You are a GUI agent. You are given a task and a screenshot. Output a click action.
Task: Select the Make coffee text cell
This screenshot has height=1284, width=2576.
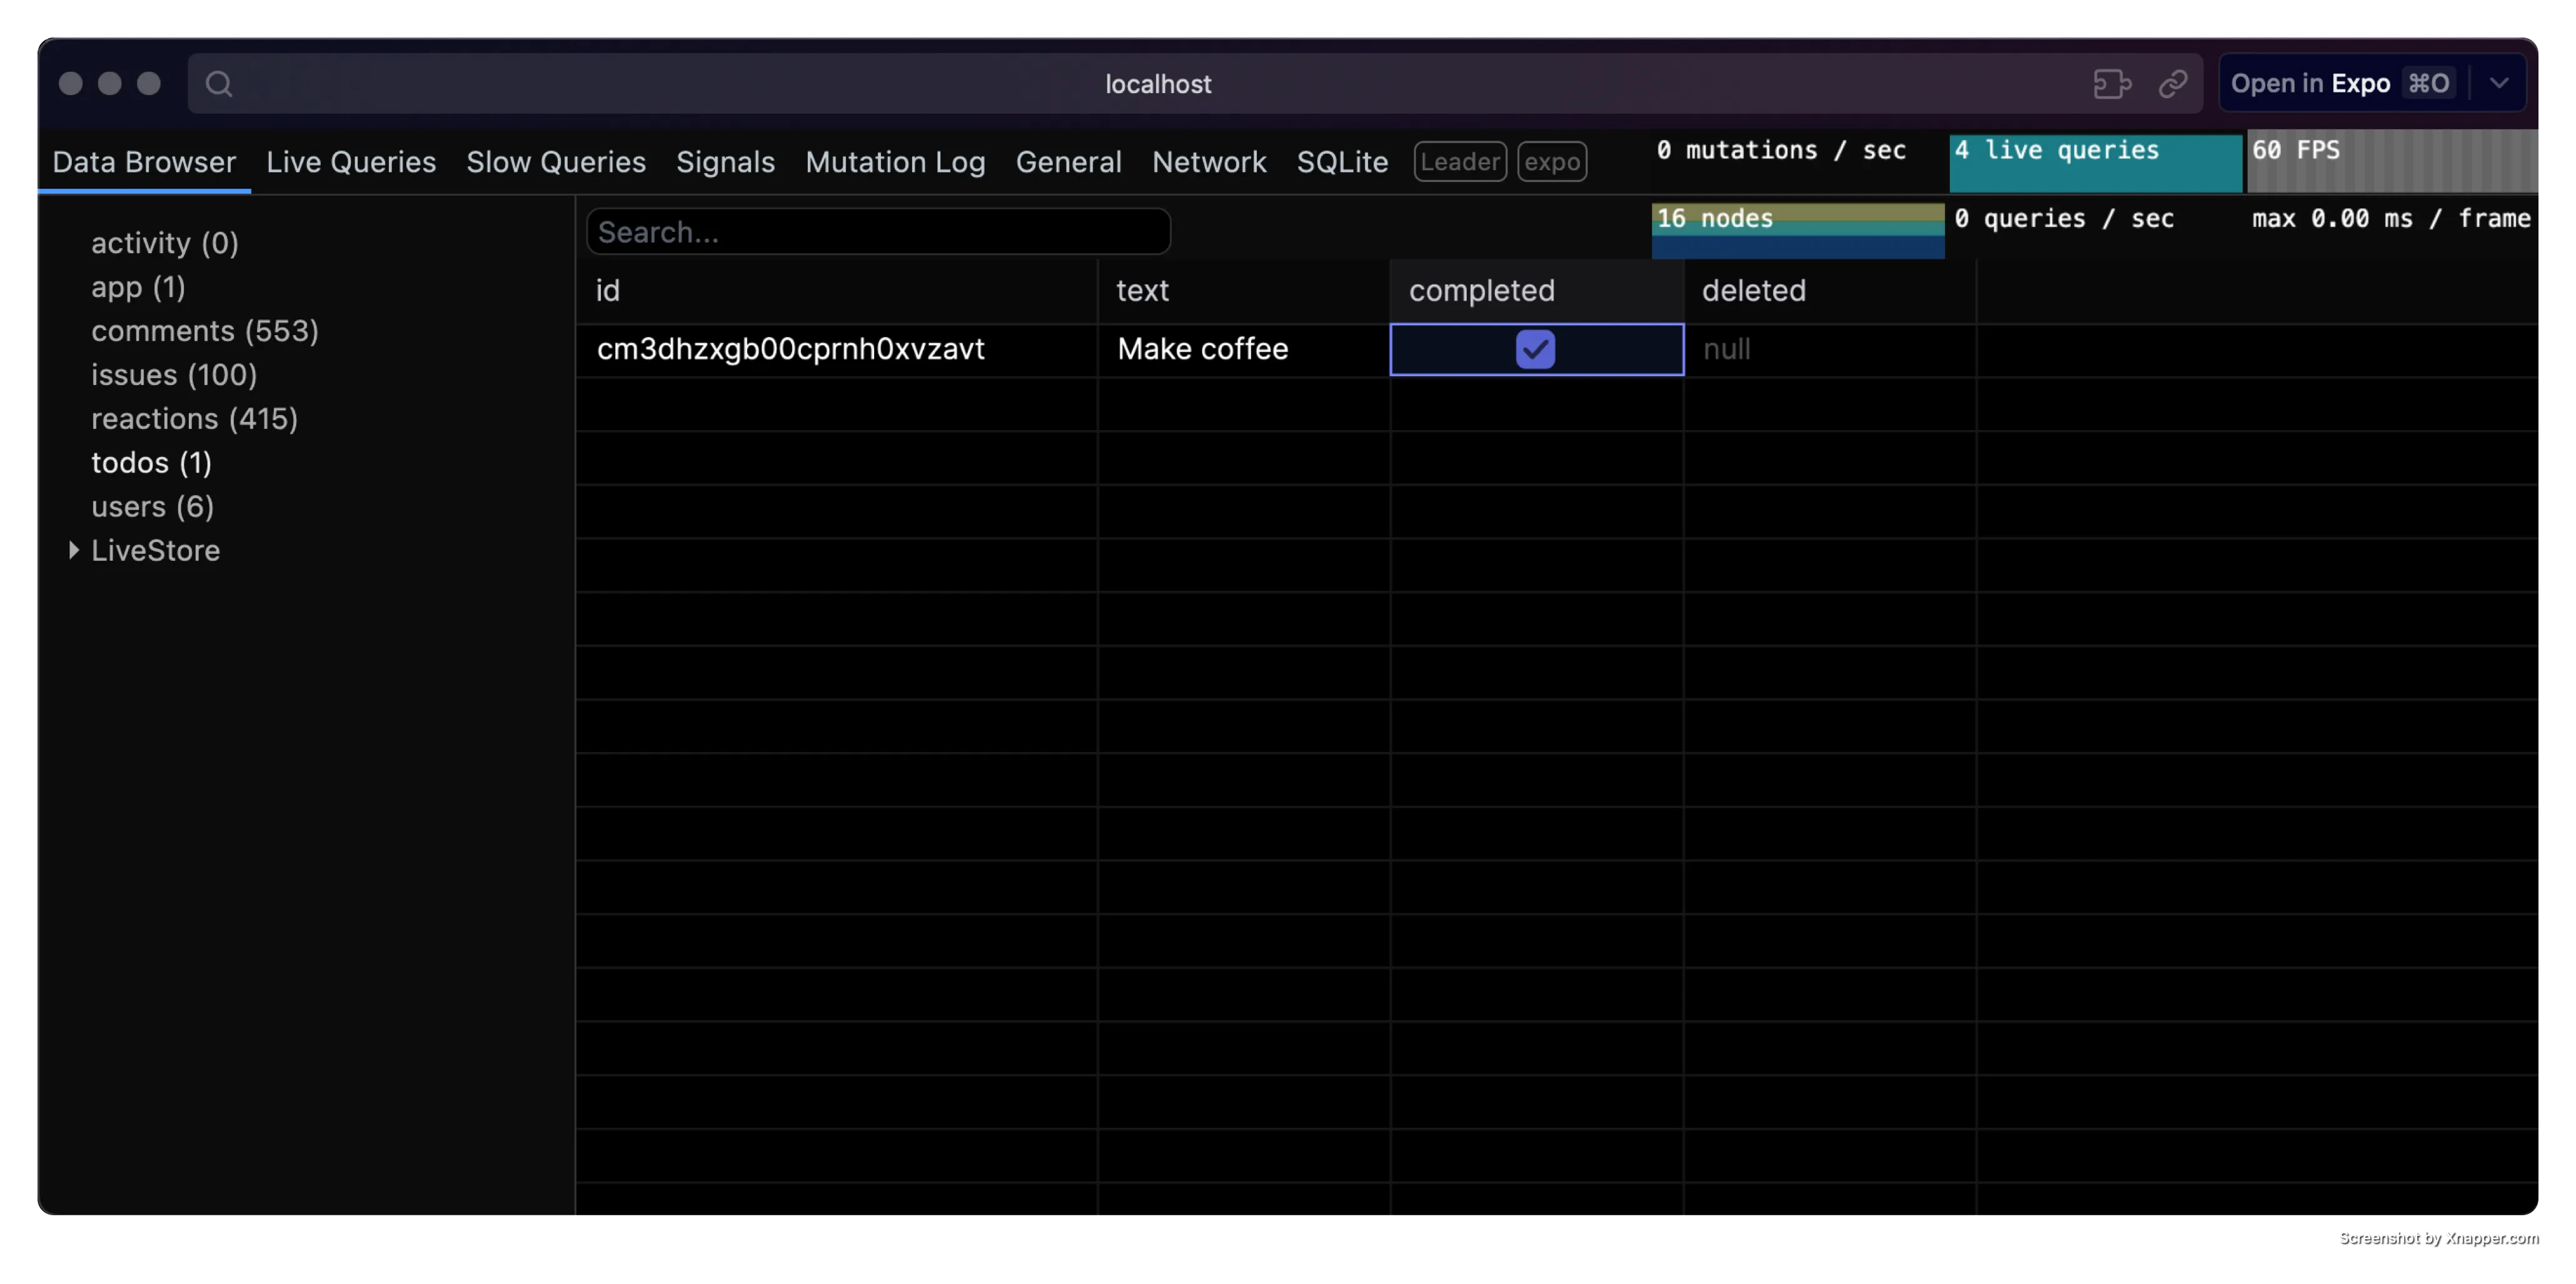pyautogui.click(x=1243, y=350)
